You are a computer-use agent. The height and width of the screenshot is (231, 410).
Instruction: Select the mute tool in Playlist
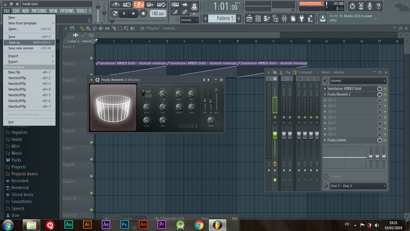click(x=101, y=28)
